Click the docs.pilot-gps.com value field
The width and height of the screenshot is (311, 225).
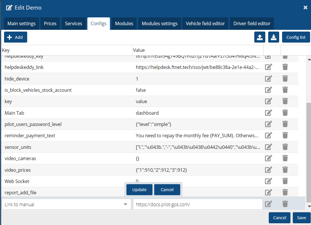point(198,204)
